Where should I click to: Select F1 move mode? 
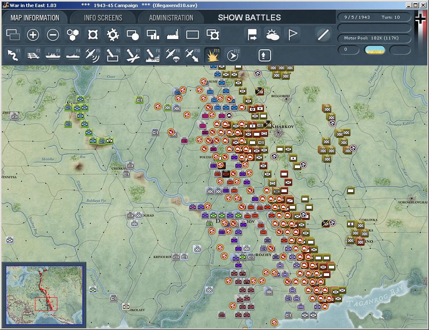(x=13, y=55)
